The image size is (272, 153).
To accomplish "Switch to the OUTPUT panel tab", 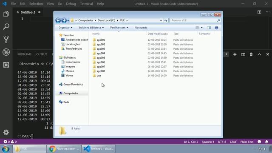I will (x=42, y=54).
